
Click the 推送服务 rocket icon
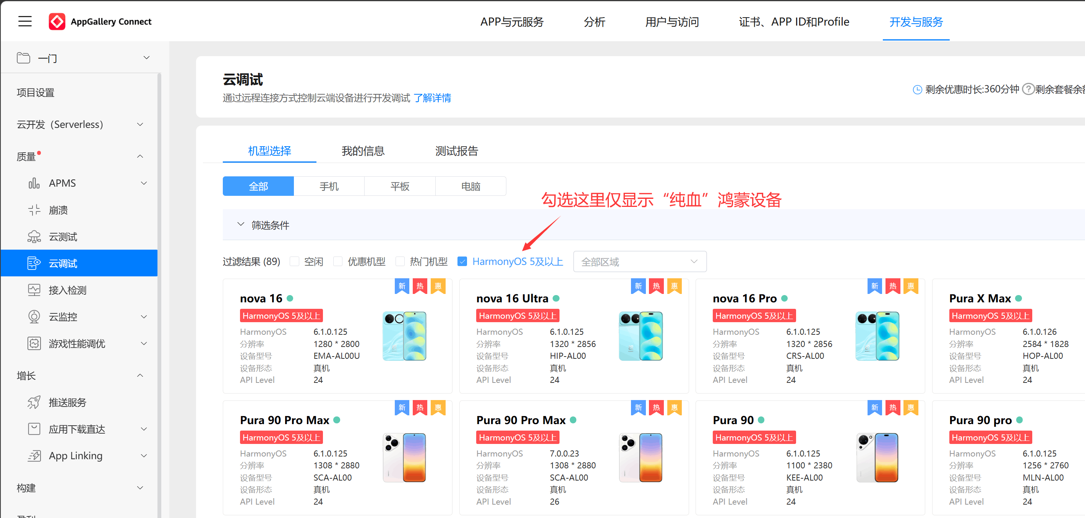click(x=34, y=402)
